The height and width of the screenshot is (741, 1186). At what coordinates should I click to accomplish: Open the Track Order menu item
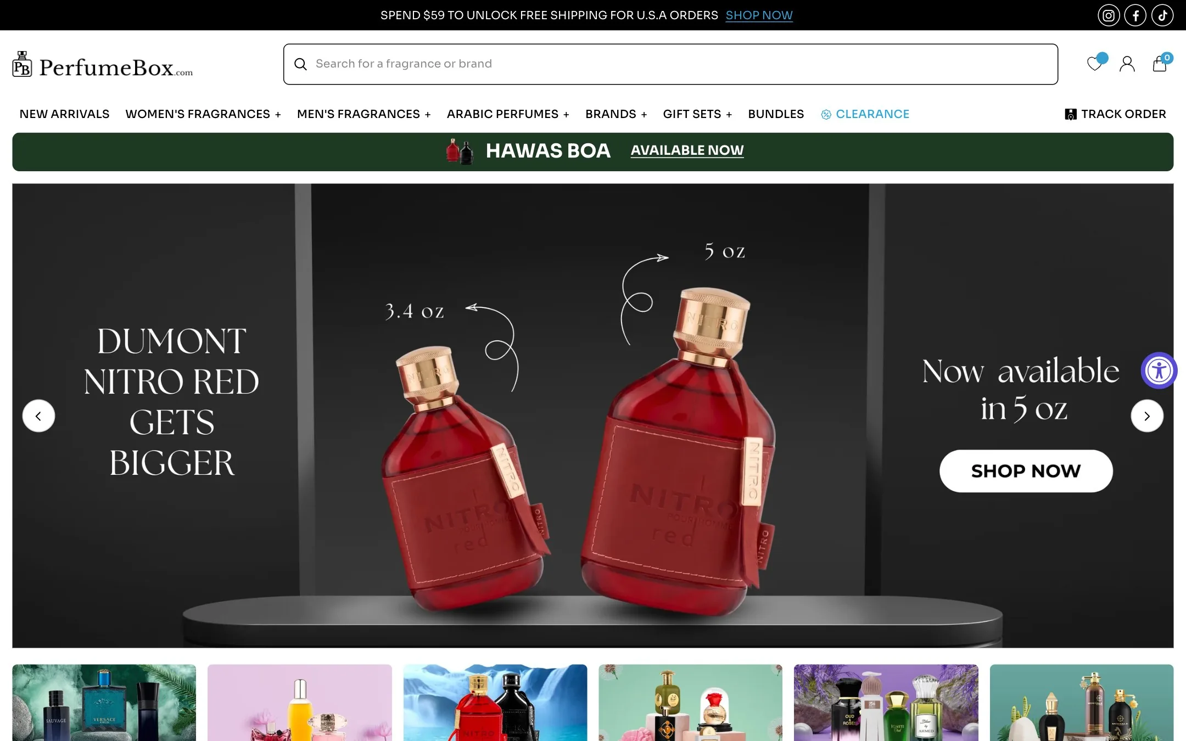pos(1123,114)
